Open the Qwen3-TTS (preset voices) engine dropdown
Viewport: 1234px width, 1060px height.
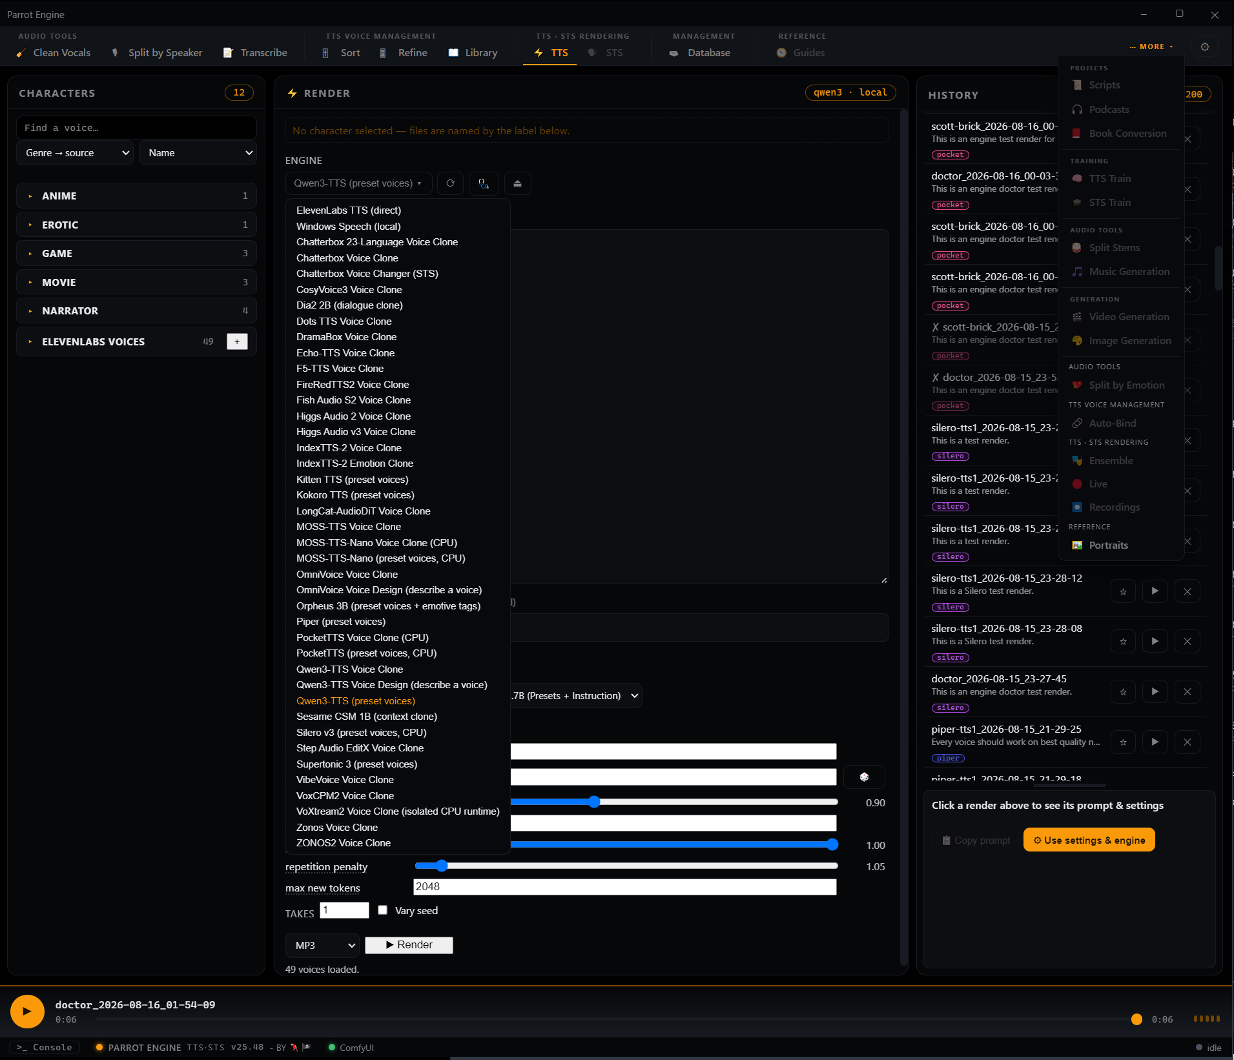click(358, 183)
